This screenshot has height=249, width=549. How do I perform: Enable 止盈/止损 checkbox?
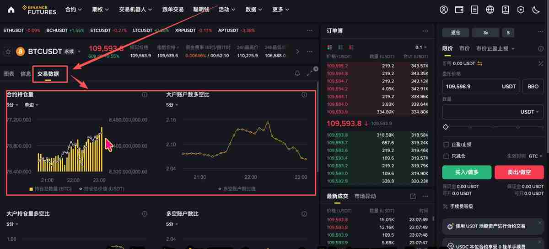(446, 145)
